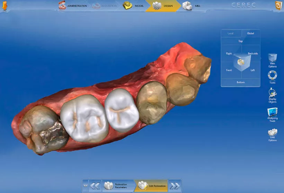Click the orange help icon top-right

tap(278, 6)
